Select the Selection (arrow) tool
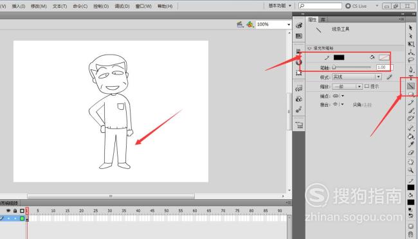This screenshot has width=418, height=239. tap(410, 28)
